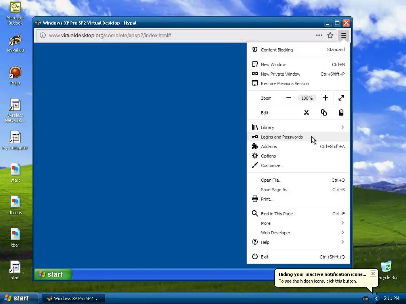The width and height of the screenshot is (406, 304).
Task: Click the address bar URL field
Action: coord(181,35)
